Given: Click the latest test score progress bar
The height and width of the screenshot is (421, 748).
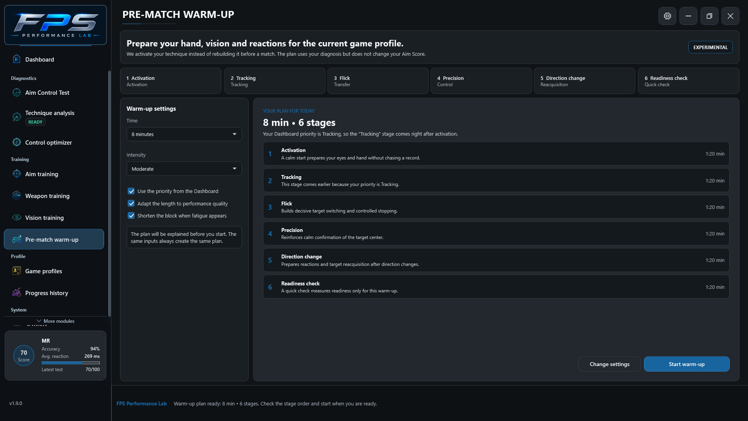Looking at the screenshot, I should pyautogui.click(x=71, y=363).
